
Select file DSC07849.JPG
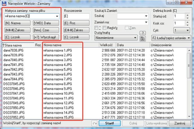(14, 103)
